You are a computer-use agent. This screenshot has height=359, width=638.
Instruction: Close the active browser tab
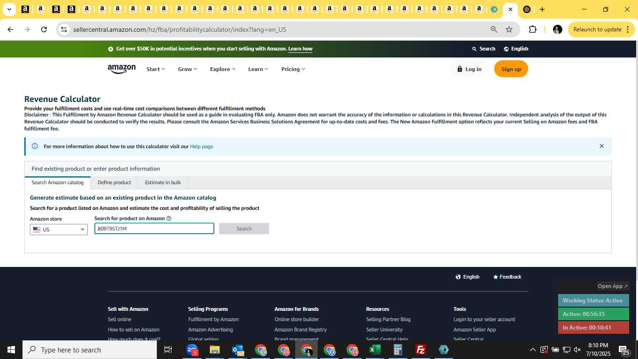point(510,9)
